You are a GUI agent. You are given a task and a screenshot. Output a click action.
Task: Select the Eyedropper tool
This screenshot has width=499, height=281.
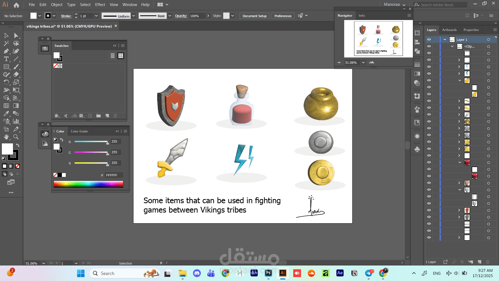point(6,113)
